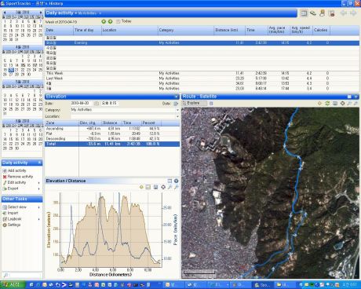Screen dimensions: 361x289
Task: Select the Total zone row
Action: [x=112, y=144]
